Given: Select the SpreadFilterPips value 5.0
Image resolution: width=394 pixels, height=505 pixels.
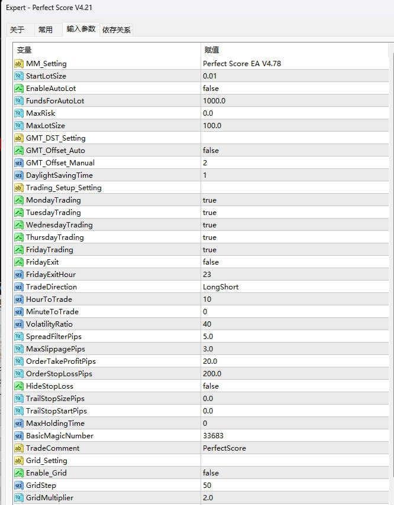Looking at the screenshot, I should [x=208, y=336].
